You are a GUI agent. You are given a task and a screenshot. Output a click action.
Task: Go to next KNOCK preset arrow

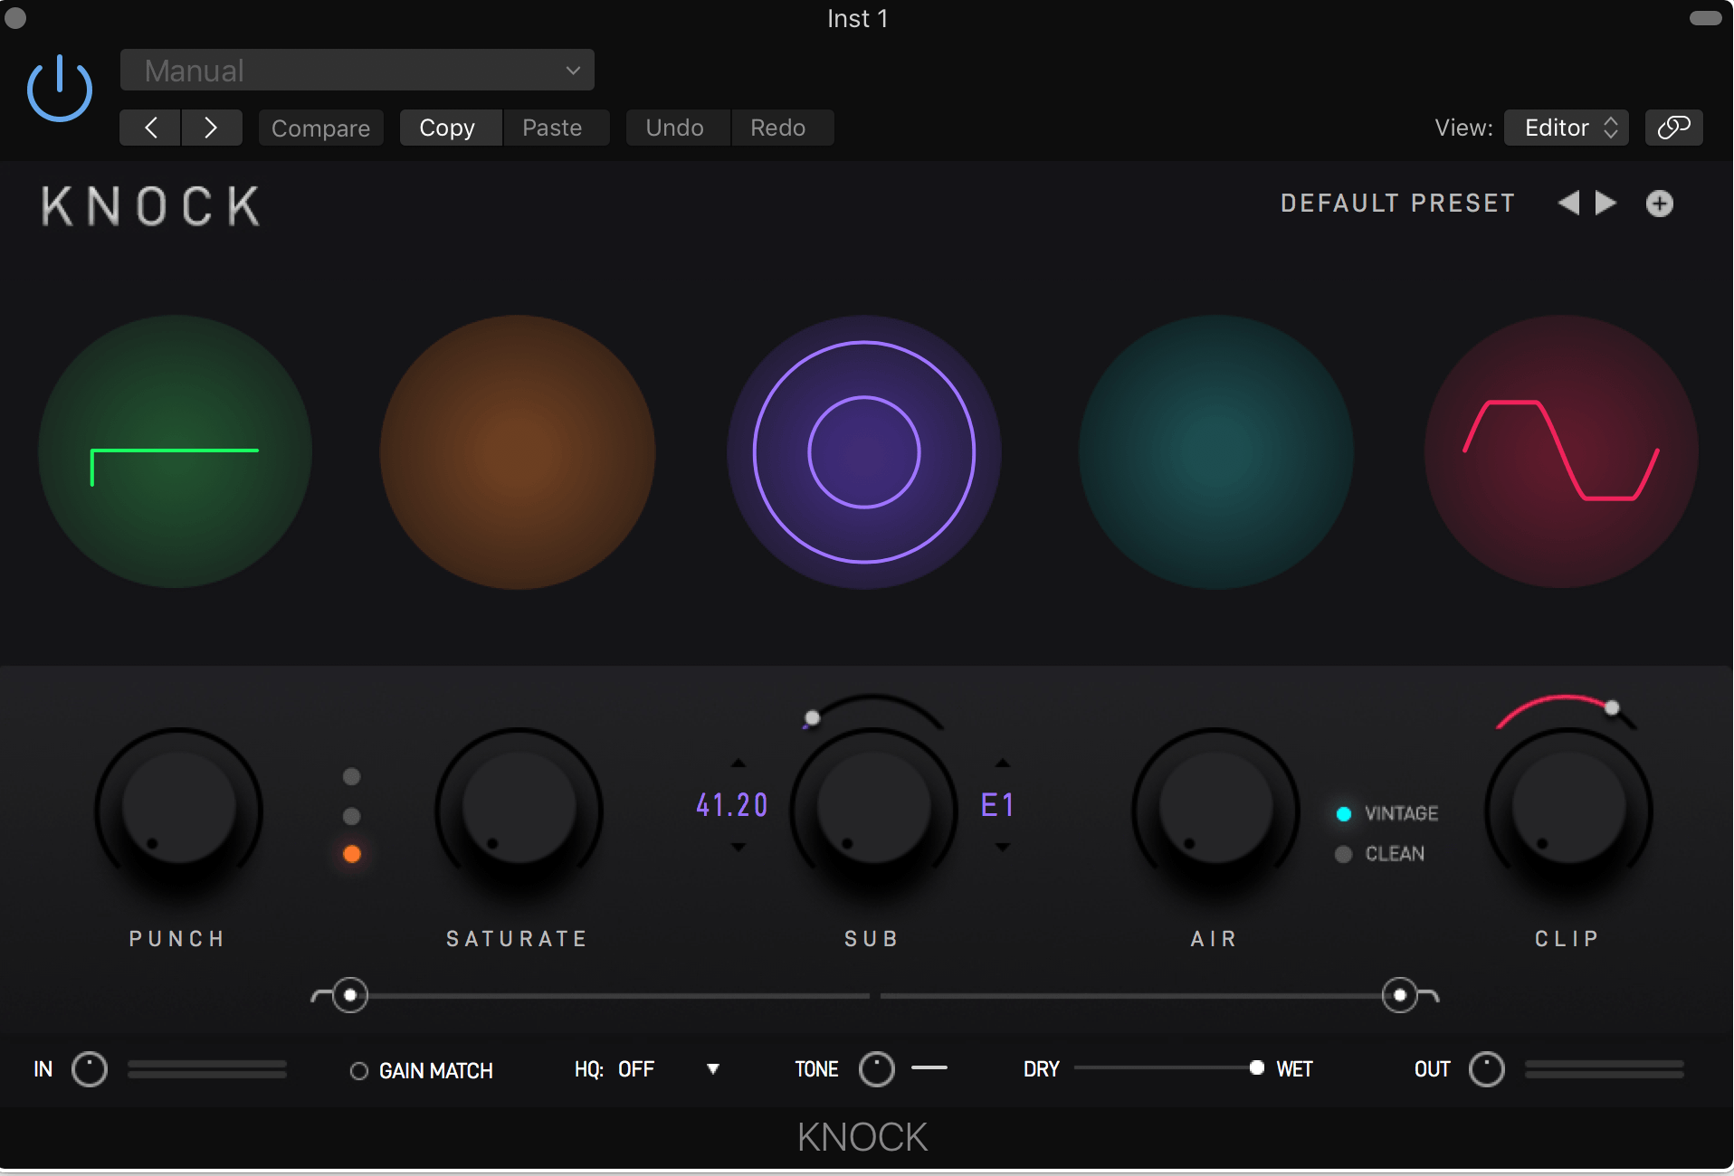pyautogui.click(x=1605, y=203)
